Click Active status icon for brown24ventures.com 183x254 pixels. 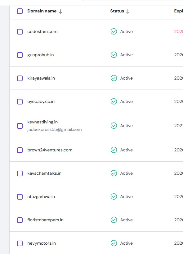coord(114,150)
